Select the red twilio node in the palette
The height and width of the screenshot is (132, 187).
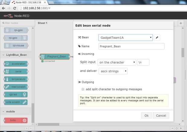coord(16,120)
